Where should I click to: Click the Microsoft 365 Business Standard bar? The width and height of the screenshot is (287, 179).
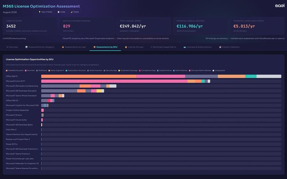click(x=73, y=91)
